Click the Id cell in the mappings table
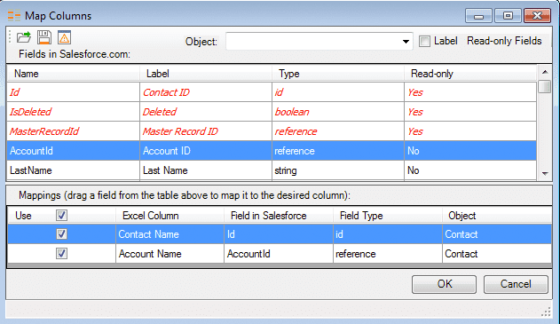The width and height of the screenshot is (560, 324). (279, 234)
